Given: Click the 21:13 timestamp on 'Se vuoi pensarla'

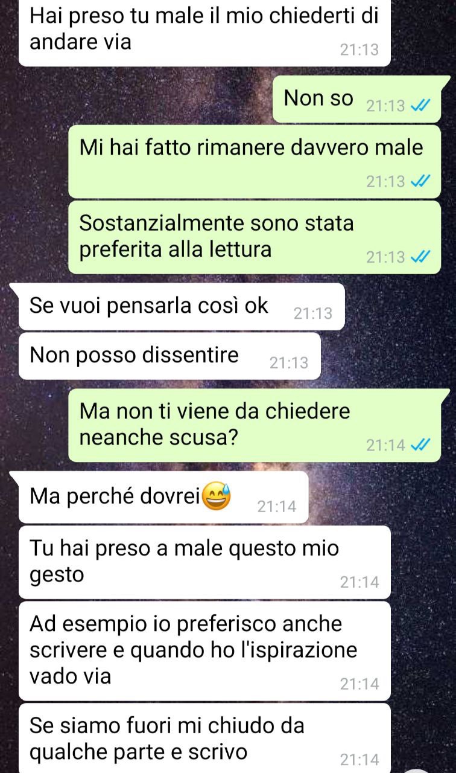Looking at the screenshot, I should click(312, 313).
